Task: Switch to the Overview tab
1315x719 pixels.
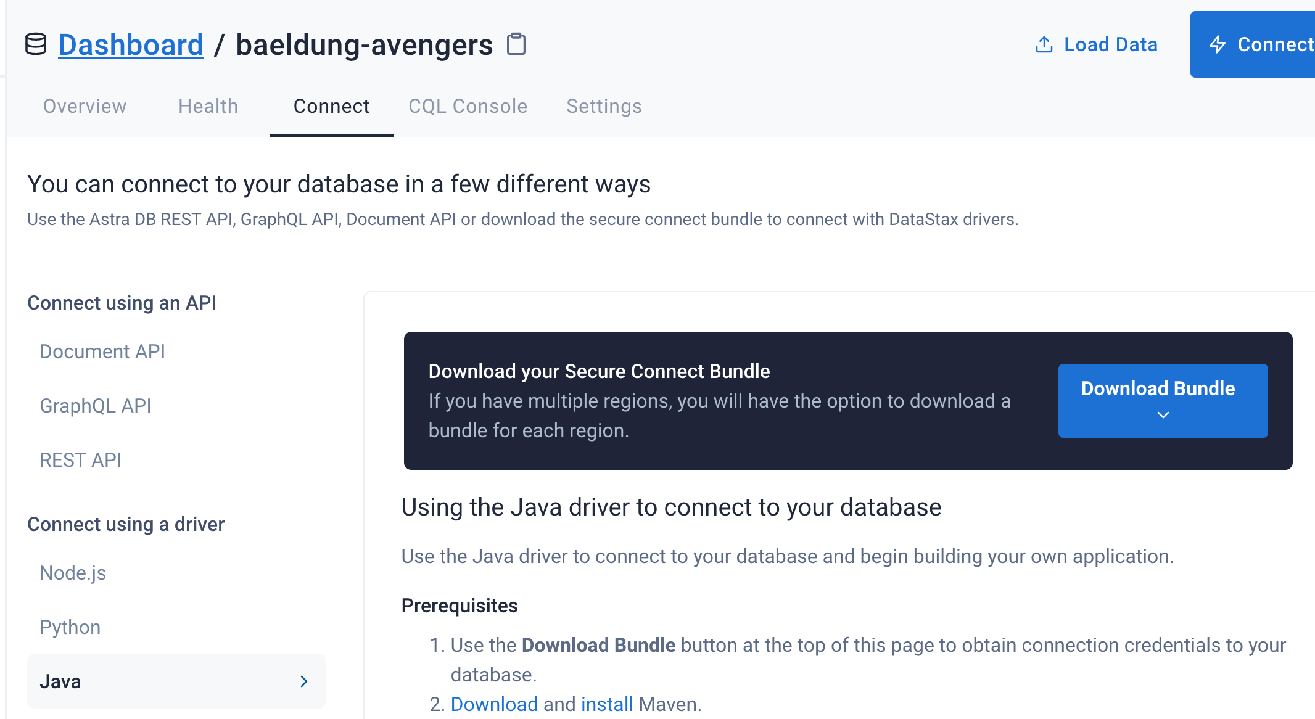Action: 85,106
